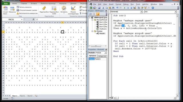Switch to the Формулы ribbon tab

click(63, 4)
